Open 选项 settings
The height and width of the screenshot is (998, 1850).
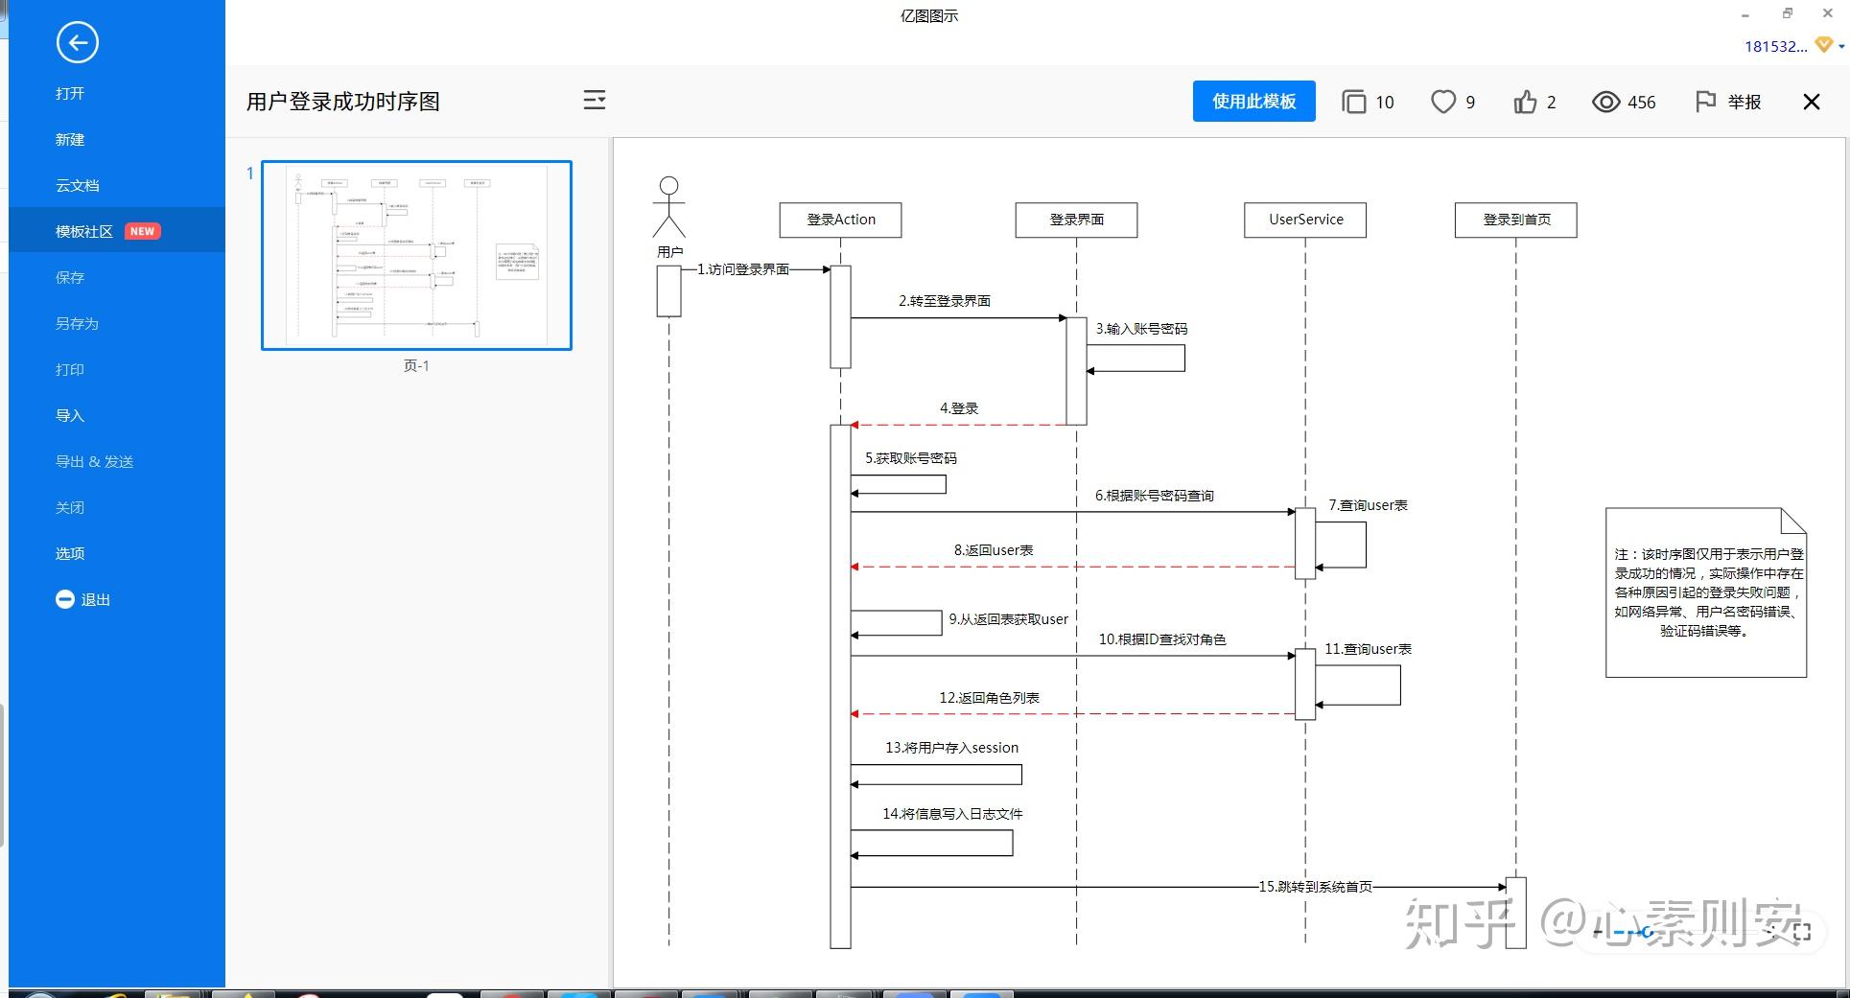[x=70, y=553]
